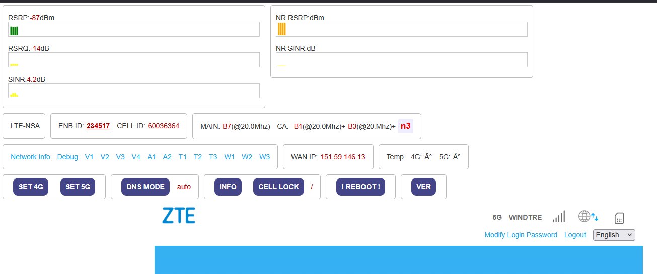Click the B1 carrier aggregation band
The image size is (657, 274).
(298, 126)
